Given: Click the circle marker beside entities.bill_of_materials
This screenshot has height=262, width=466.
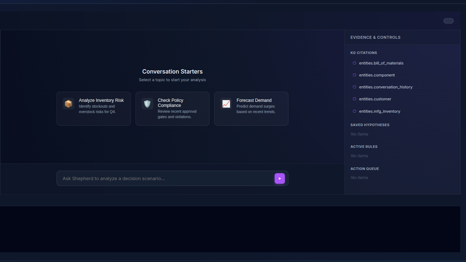Looking at the screenshot, I should tap(354, 63).
